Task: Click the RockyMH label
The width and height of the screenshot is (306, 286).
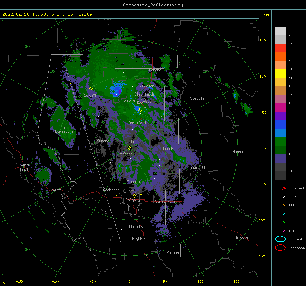Action: tap(90, 95)
